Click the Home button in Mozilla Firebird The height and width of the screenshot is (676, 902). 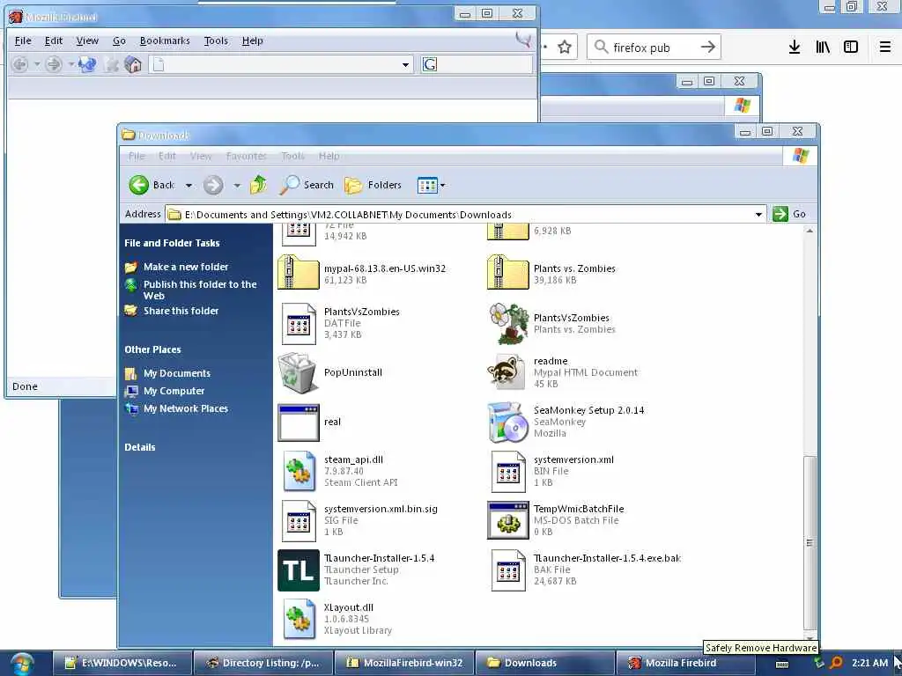(133, 64)
